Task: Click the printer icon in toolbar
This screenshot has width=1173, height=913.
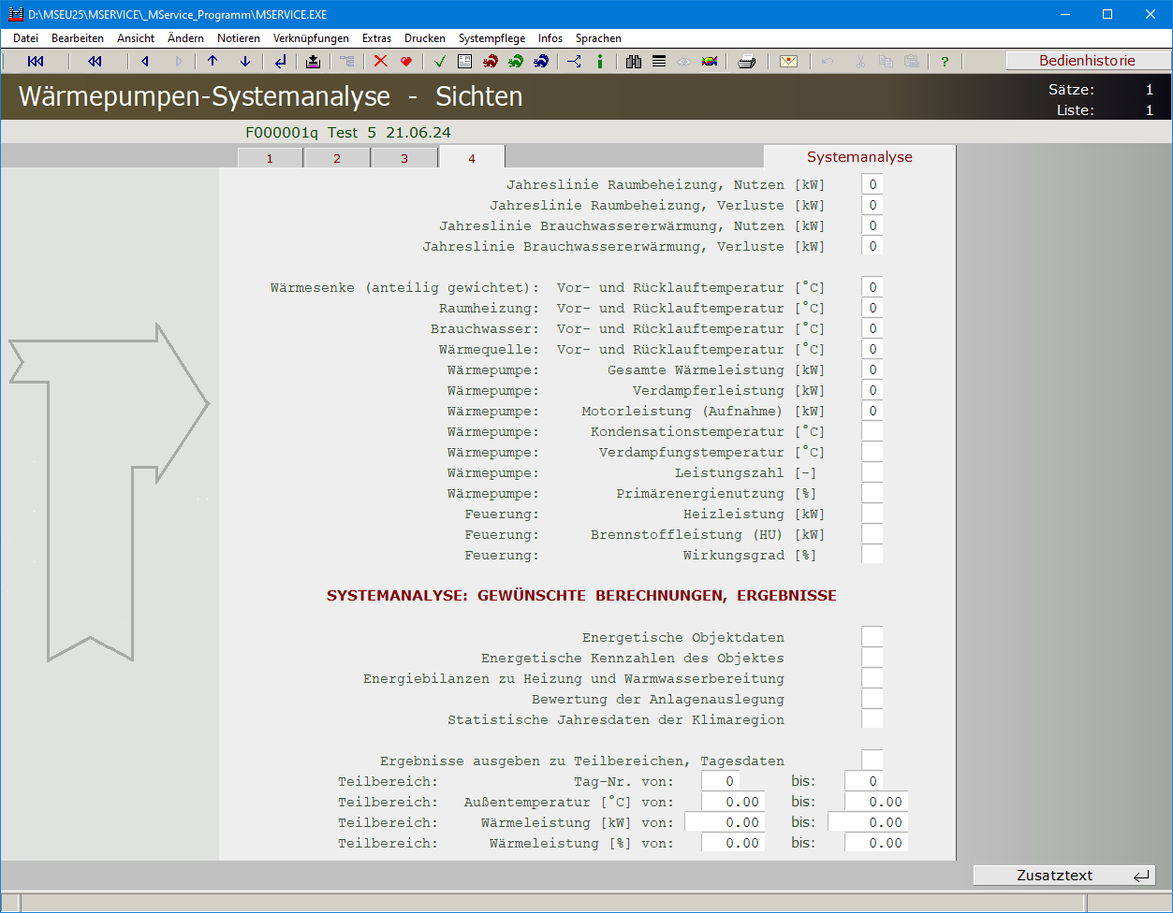Action: [x=746, y=62]
